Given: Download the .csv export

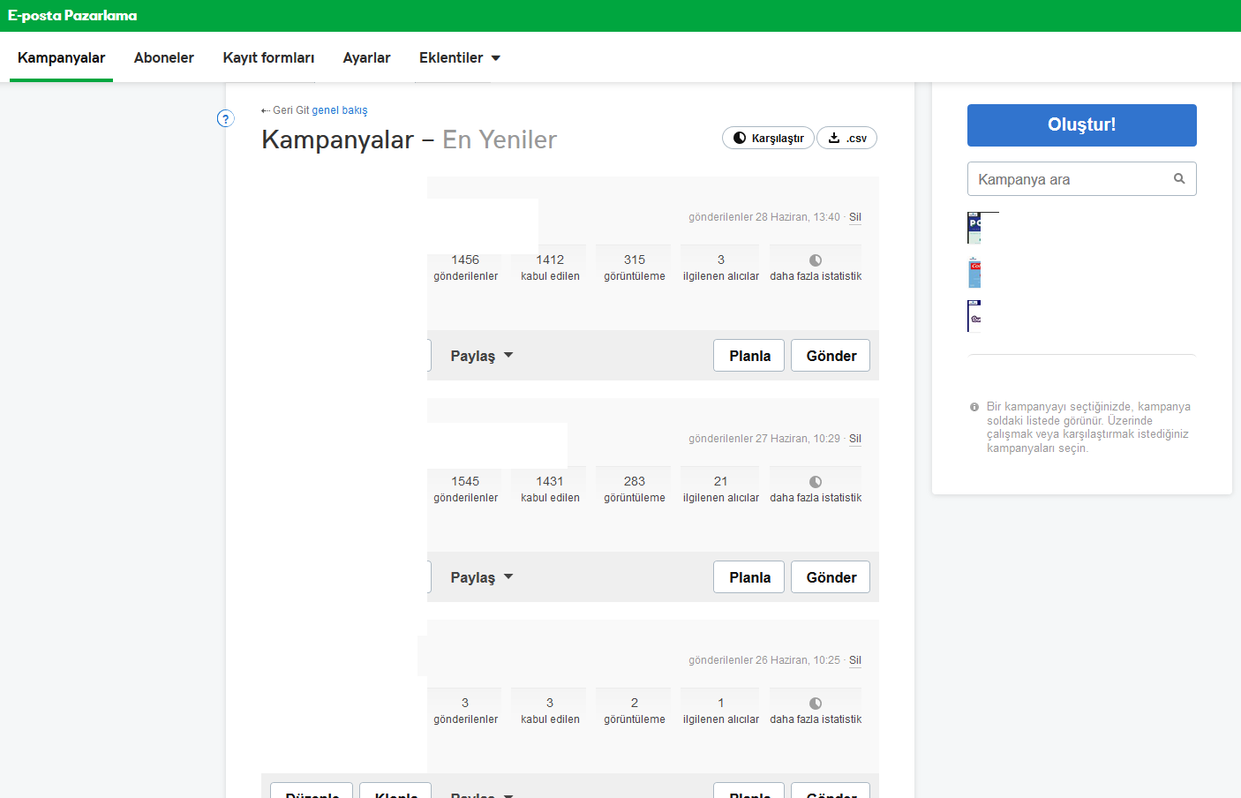Looking at the screenshot, I should [846, 138].
